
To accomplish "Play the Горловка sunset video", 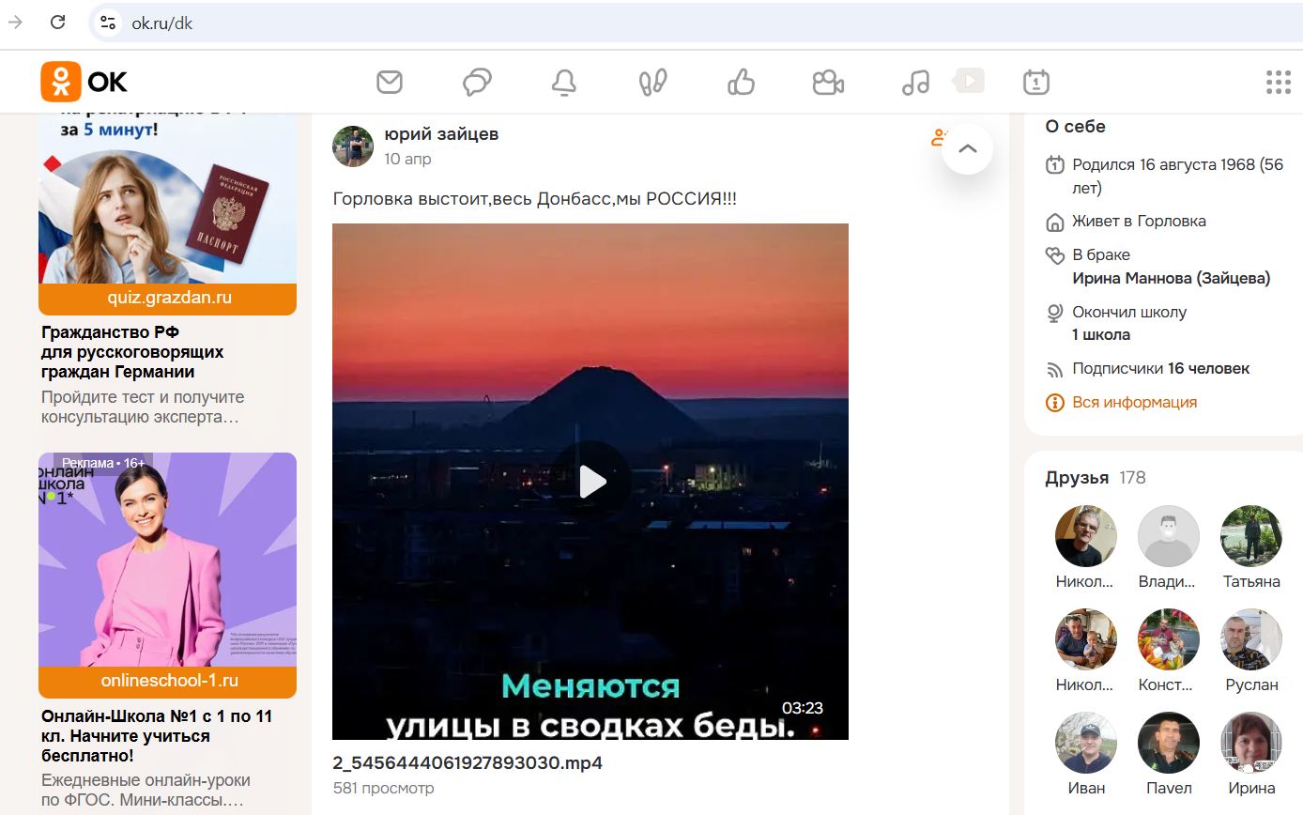I will [590, 482].
